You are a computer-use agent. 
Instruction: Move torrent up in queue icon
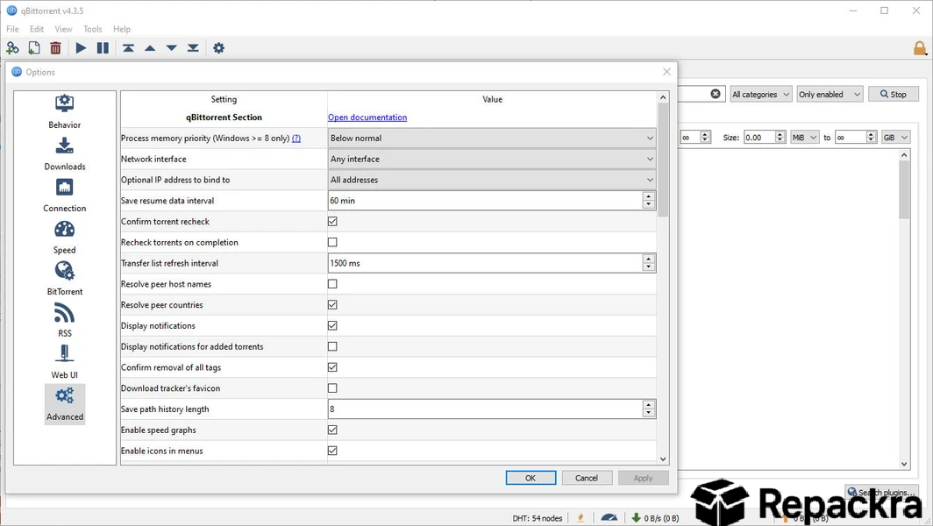[x=150, y=48]
